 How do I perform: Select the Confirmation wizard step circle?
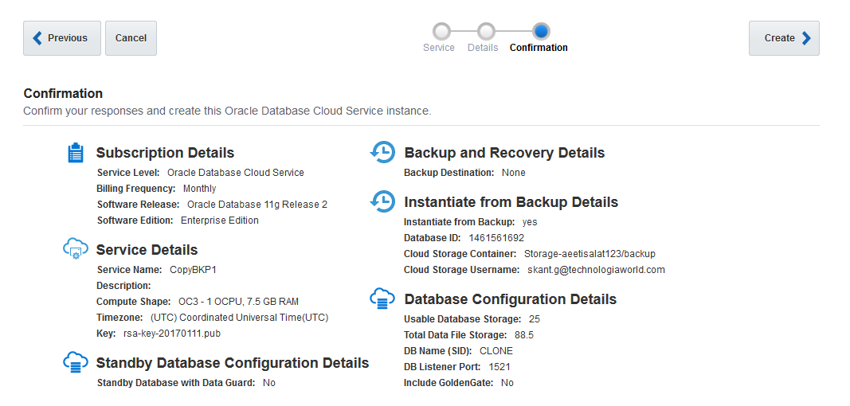click(x=541, y=31)
